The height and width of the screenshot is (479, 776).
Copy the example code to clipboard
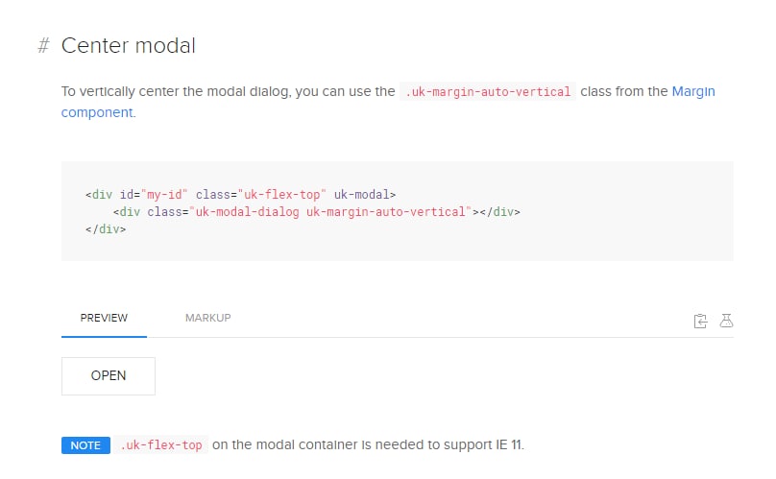pyautogui.click(x=700, y=321)
